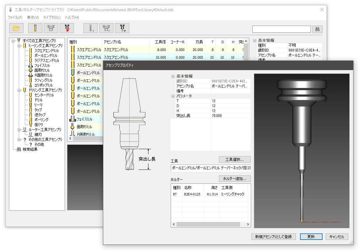
Task: Select the gold tool view toolbar icon
Action: (35, 28)
